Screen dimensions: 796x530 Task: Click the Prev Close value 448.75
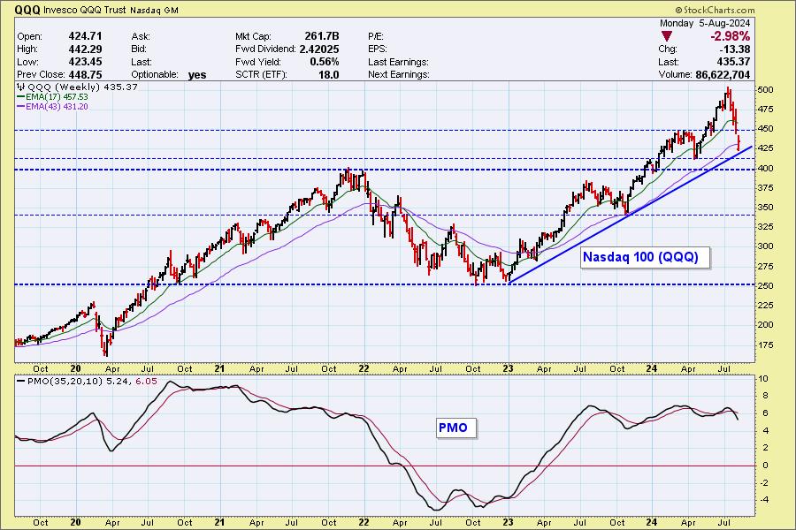pos(85,74)
